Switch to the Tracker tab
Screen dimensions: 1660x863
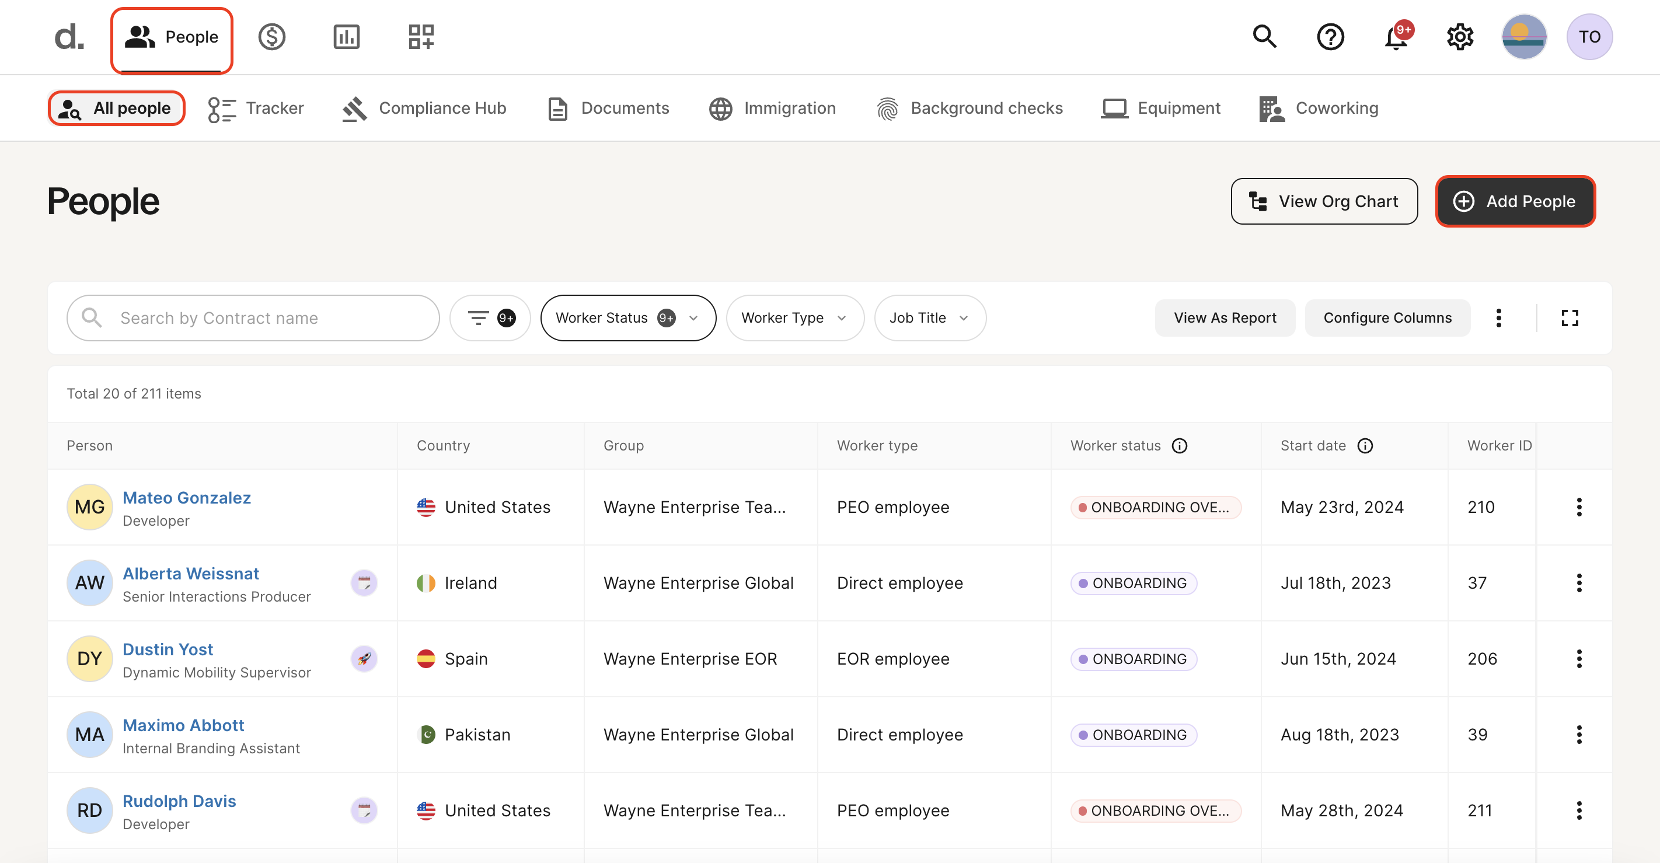pyautogui.click(x=256, y=108)
